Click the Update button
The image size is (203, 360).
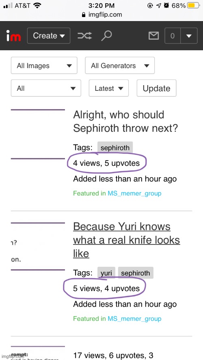point(157,88)
